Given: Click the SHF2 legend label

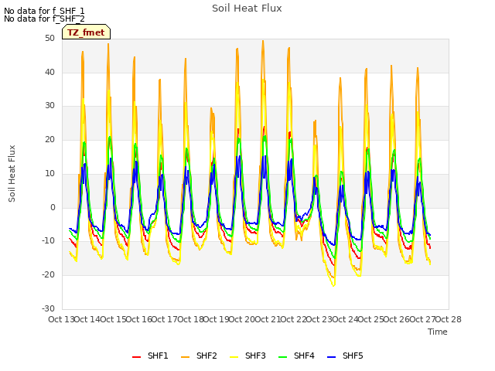Looking at the screenshot, I should [x=207, y=356].
